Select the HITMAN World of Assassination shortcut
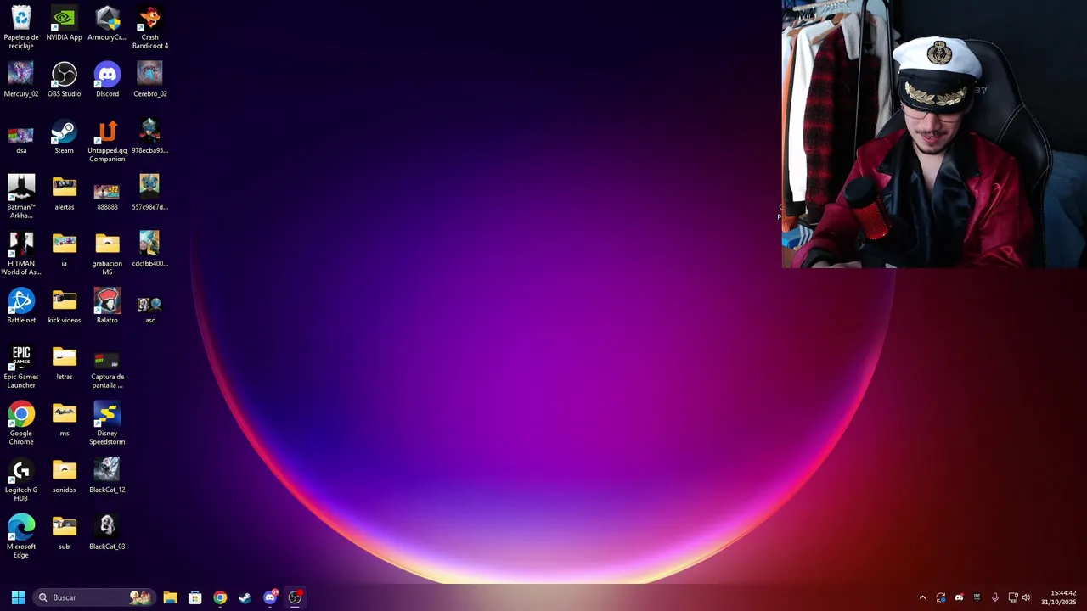1087x611 pixels. (21, 254)
